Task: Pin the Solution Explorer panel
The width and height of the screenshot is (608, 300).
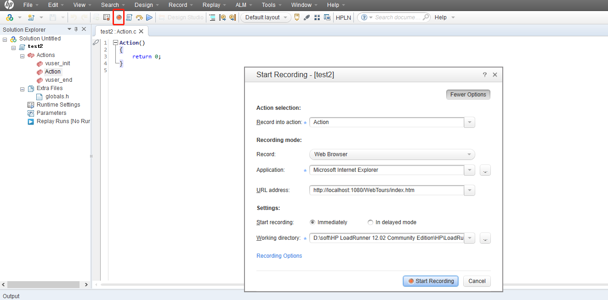Action: tap(76, 29)
